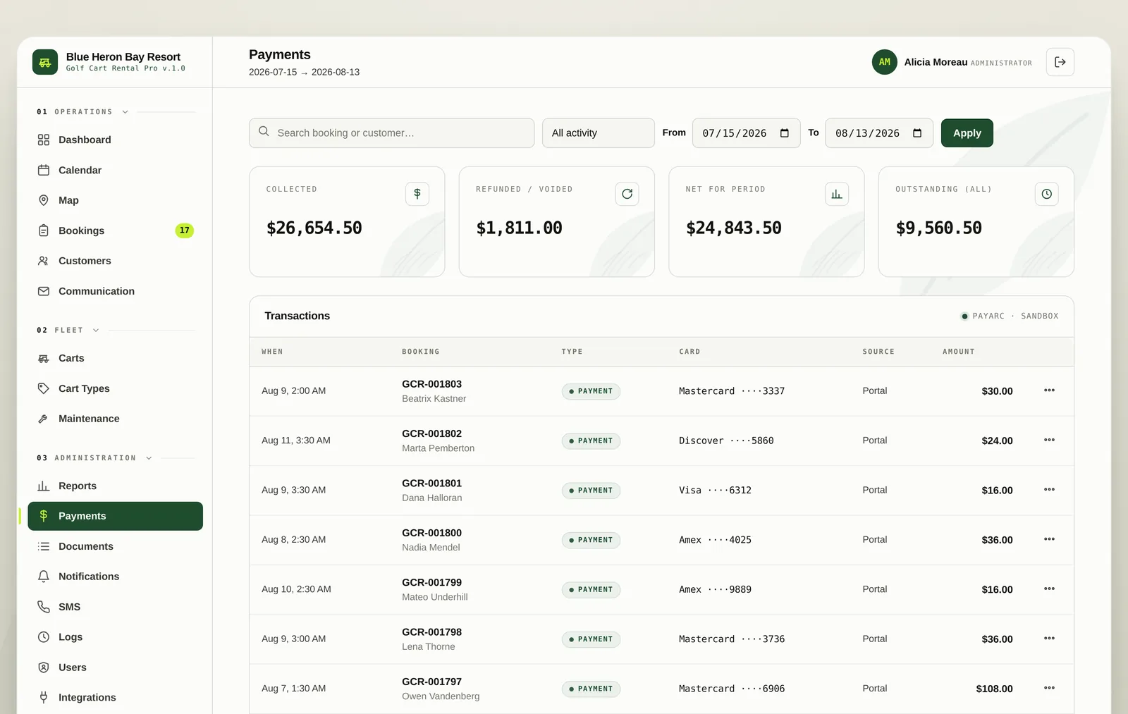Open booking GCR-001799 link
Screen dimensions: 1128x714
pos(431,582)
